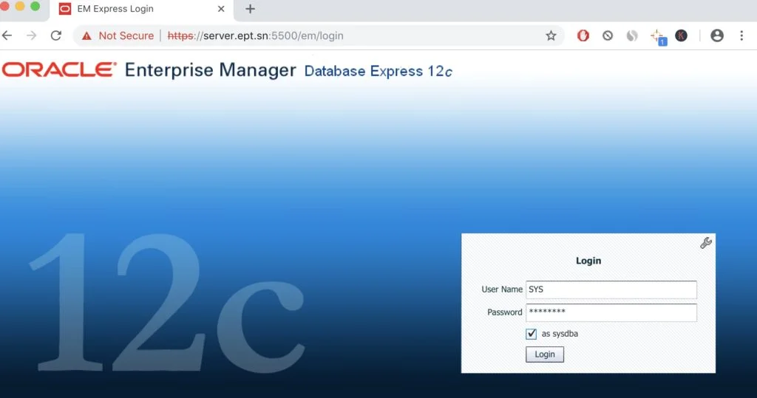757x398 pixels.
Task: Open the extension icon with blue badge 1
Action: [659, 37]
